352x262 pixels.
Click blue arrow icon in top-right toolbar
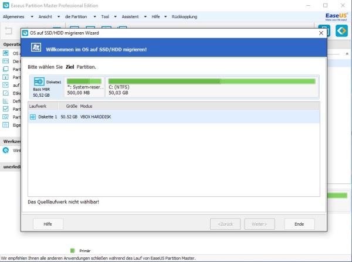pyautogui.click(x=341, y=30)
